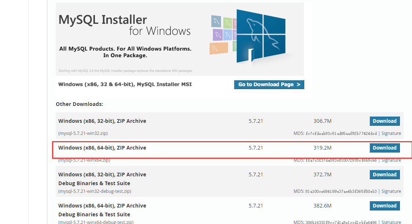Click the All MySQL Products tagline text
412x224 pixels.
[x=125, y=52]
